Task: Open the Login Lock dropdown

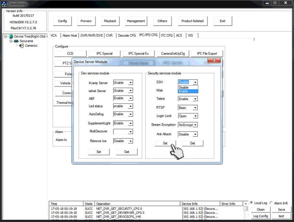Action: click(195, 116)
